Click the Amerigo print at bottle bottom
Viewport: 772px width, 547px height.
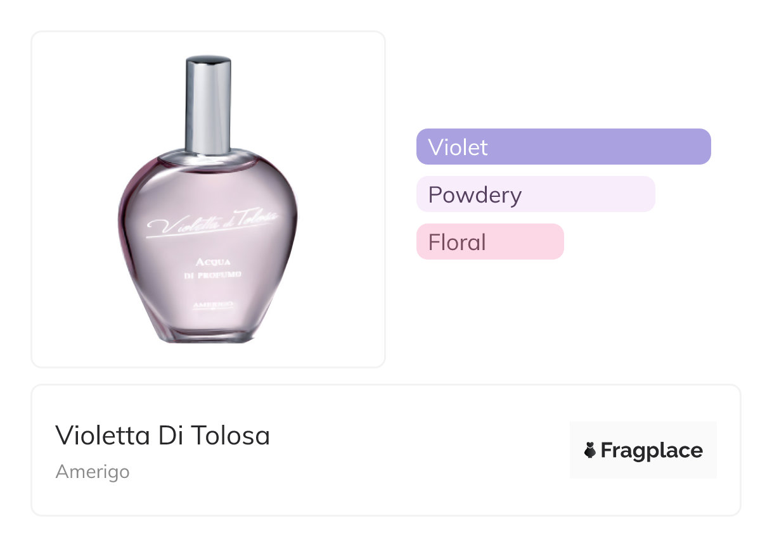pos(212,305)
